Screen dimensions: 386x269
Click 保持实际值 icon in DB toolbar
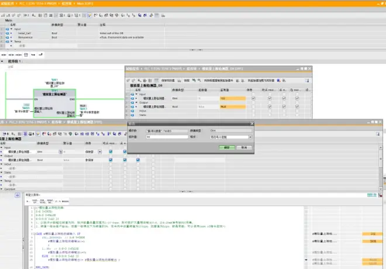pos(157,80)
